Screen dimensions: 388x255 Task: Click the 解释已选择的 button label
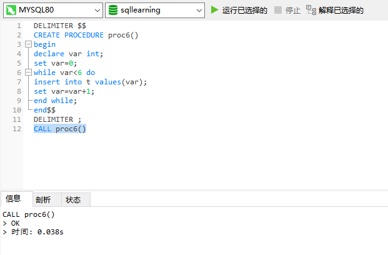coord(341,11)
